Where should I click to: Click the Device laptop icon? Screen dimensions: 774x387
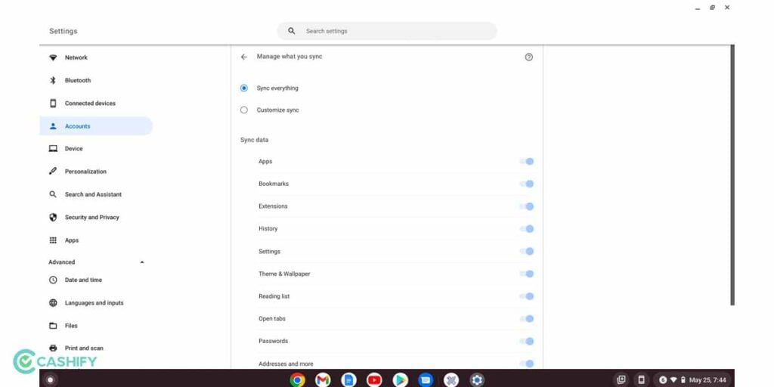[x=53, y=149]
